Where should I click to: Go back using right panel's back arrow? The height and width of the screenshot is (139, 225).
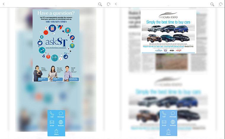click(116, 4)
